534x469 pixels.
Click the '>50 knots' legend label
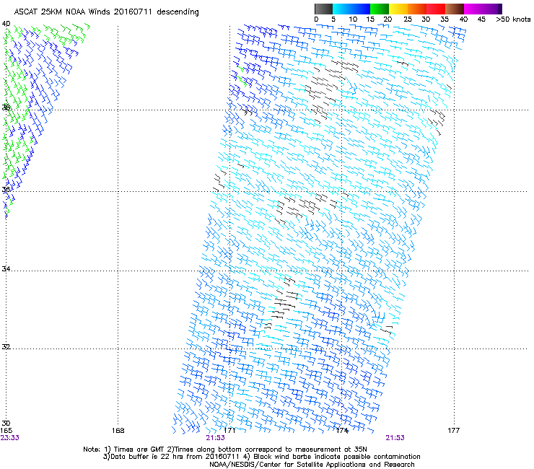coord(513,19)
